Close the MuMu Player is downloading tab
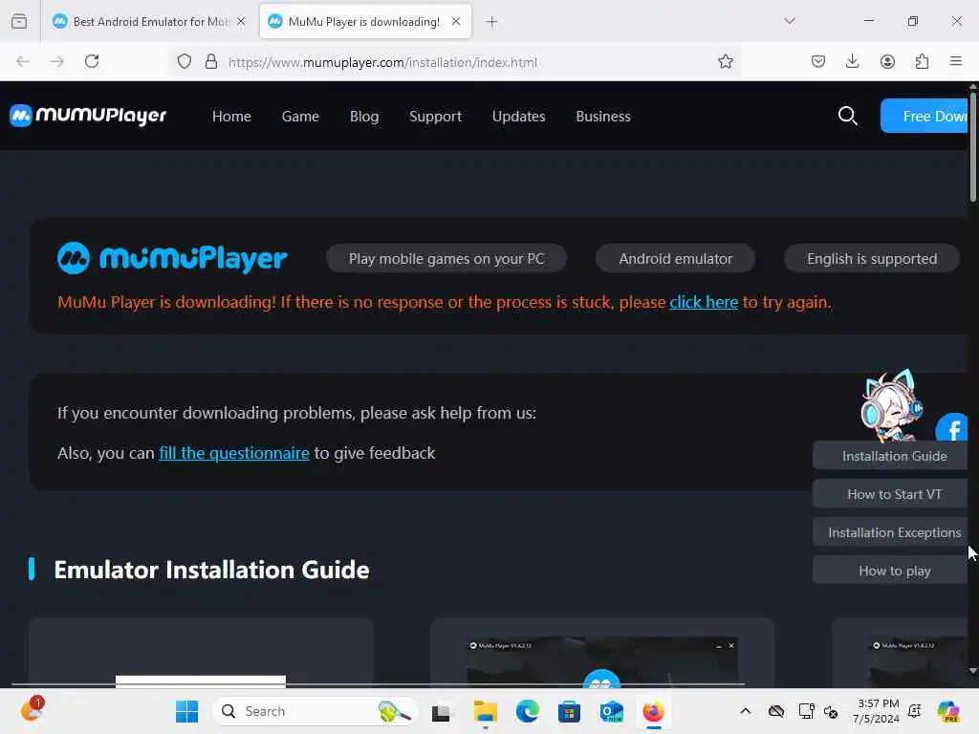 point(456,21)
